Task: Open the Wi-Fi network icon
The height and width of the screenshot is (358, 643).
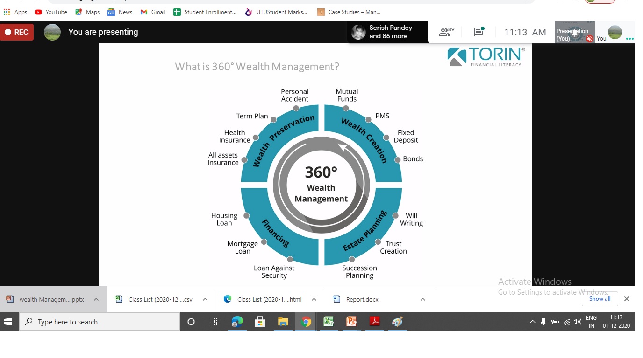Action: (x=567, y=322)
